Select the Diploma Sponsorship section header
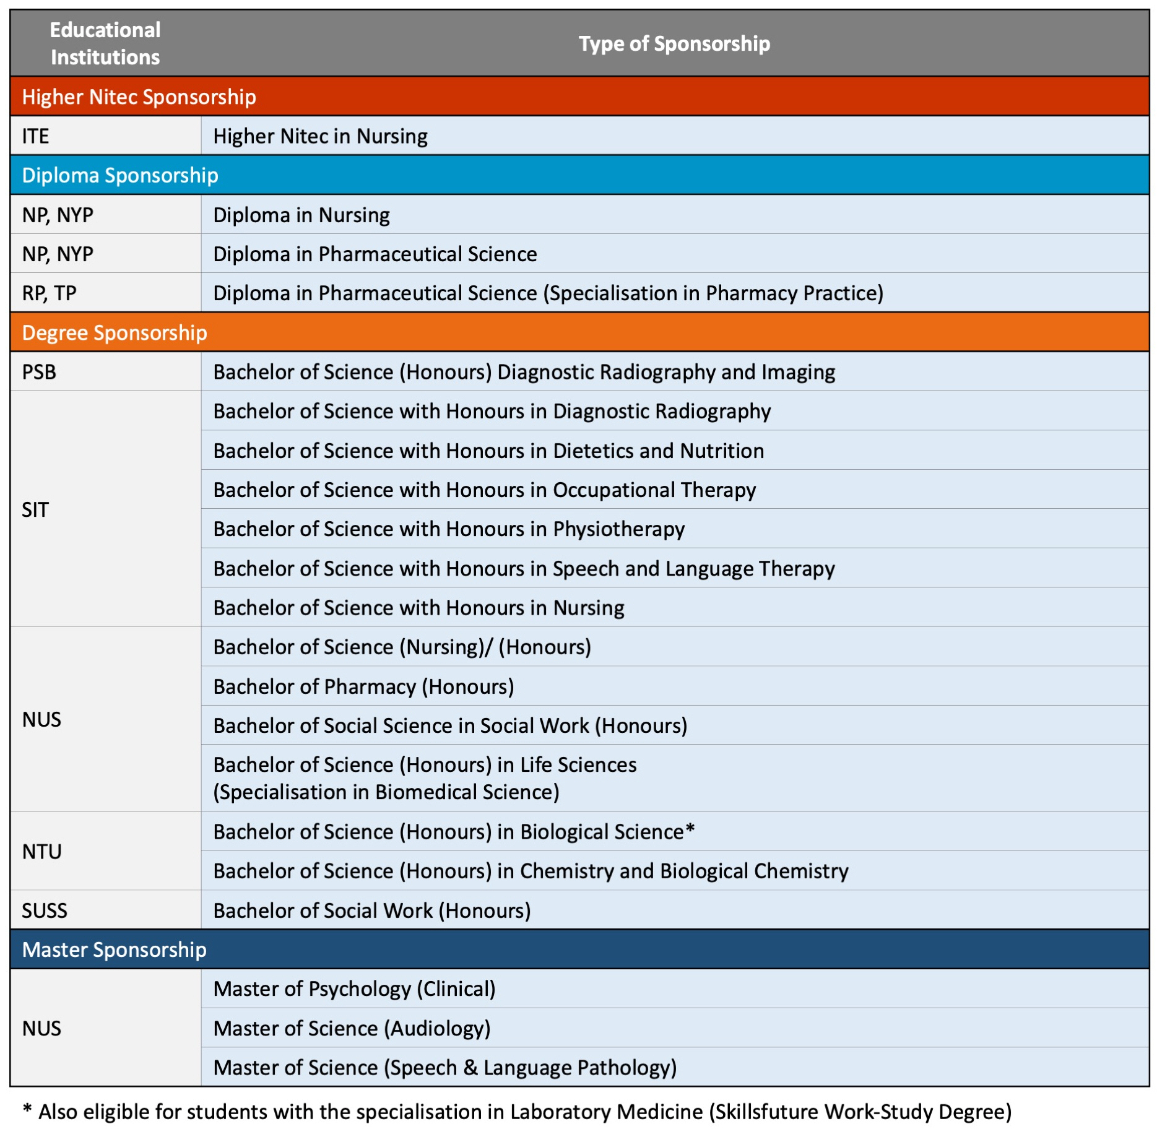 [x=120, y=176]
